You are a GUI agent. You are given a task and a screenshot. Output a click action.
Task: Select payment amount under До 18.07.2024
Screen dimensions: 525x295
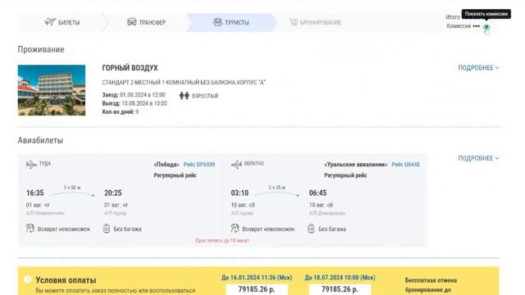point(340,289)
